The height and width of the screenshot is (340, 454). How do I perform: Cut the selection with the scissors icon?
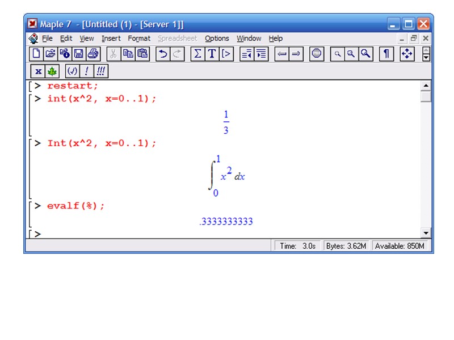pos(113,54)
